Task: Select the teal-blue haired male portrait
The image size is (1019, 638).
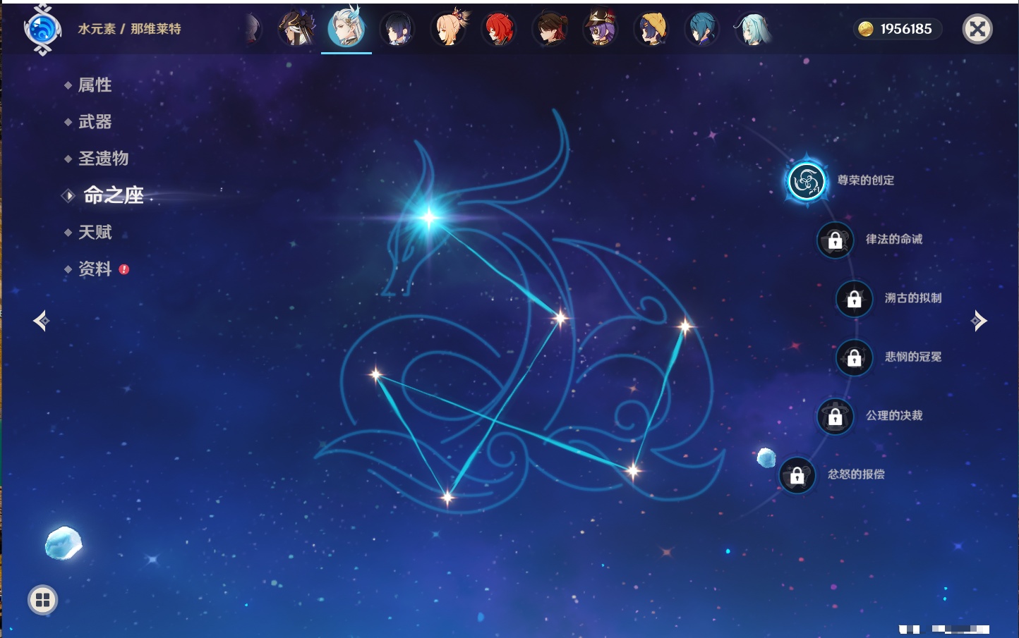Action: [702, 30]
